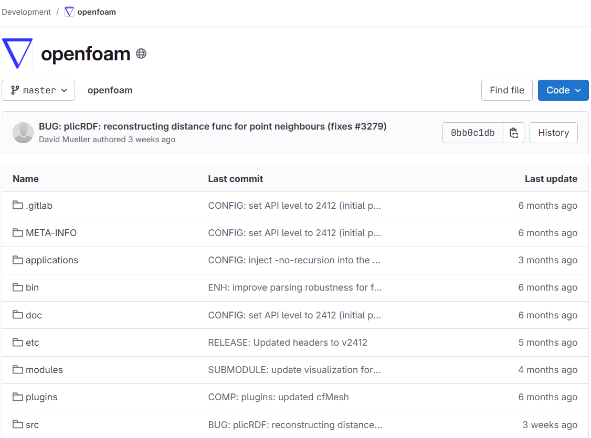
Task: Open the openfoam root path link
Action: tap(110, 90)
